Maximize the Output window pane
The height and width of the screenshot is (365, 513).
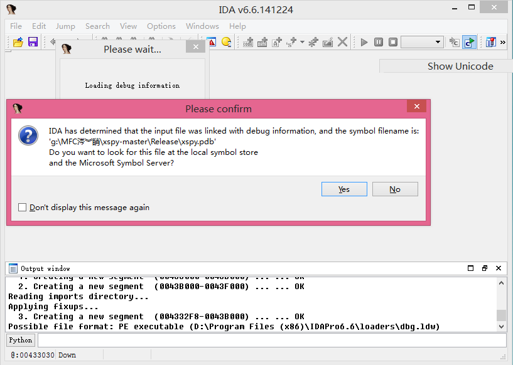[x=470, y=268]
